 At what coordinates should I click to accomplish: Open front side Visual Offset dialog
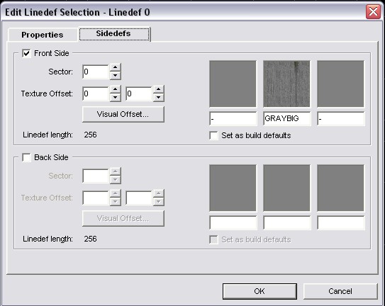(x=123, y=114)
